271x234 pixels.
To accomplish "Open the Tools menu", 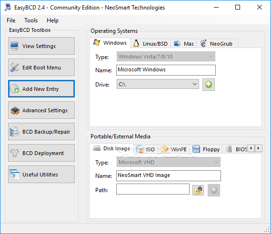I will tap(31, 20).
